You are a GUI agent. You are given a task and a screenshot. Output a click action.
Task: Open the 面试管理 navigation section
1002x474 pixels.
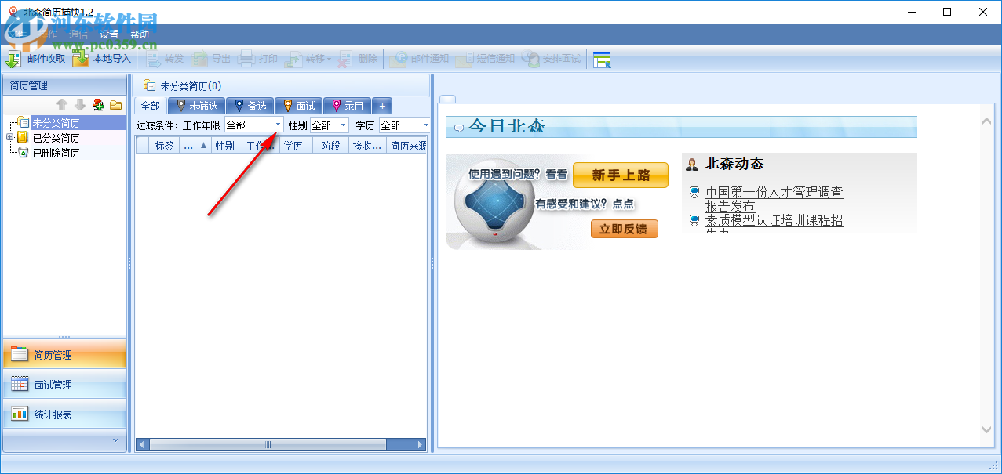pyautogui.click(x=64, y=385)
